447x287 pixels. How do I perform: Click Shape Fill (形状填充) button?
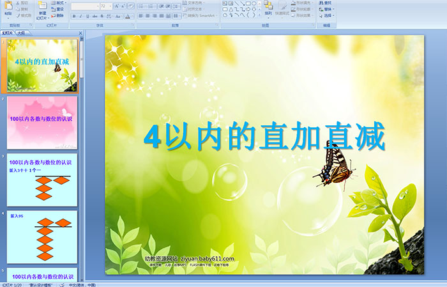point(302,3)
